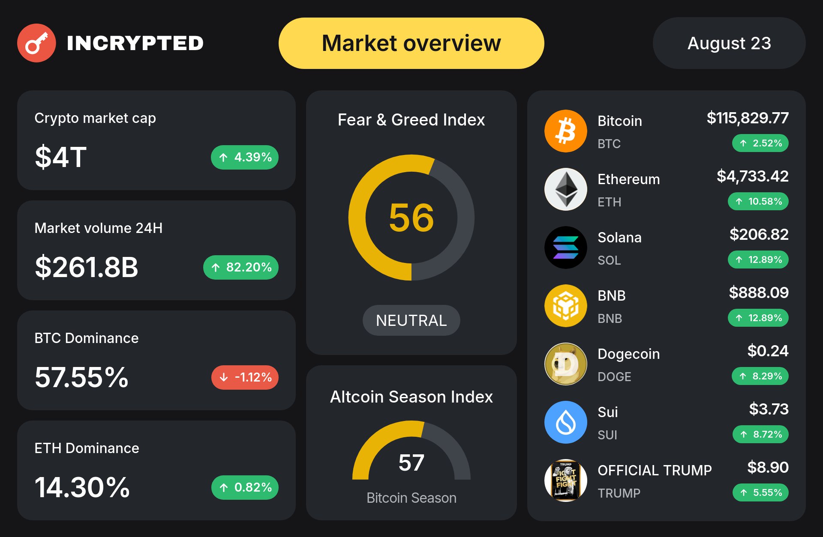The height and width of the screenshot is (537, 823).
Task: Click the Solana logo icon
Action: (566, 248)
